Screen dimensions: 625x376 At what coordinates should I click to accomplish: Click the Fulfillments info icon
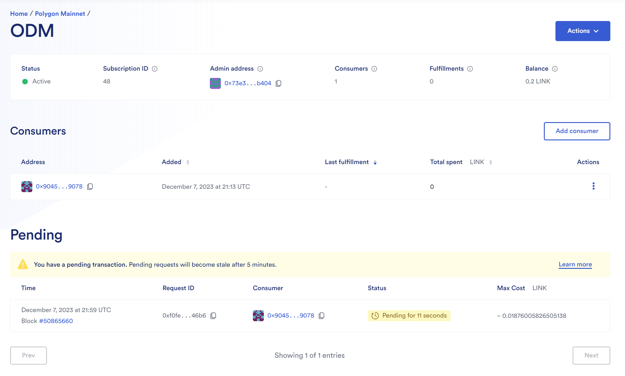click(x=470, y=69)
